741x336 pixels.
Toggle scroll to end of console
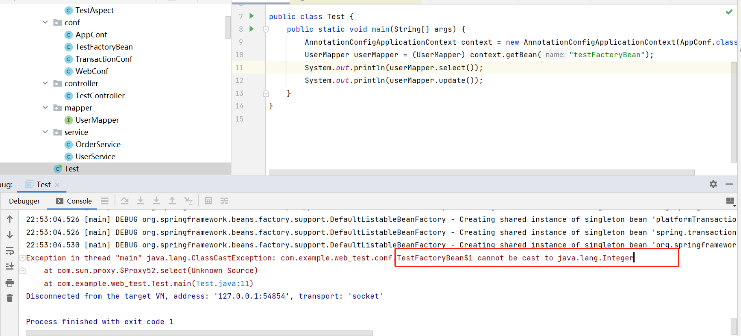coord(10,267)
